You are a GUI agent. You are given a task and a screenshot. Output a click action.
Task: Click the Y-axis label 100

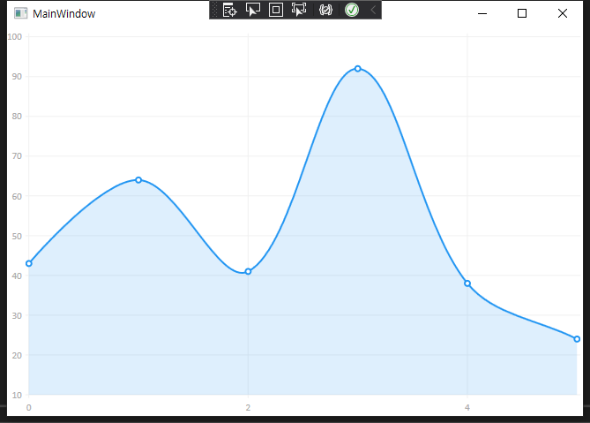click(15, 36)
